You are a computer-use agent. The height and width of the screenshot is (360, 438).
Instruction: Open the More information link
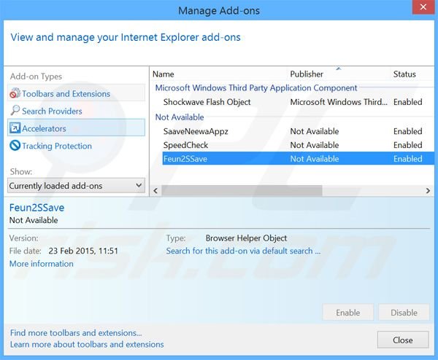(41, 264)
